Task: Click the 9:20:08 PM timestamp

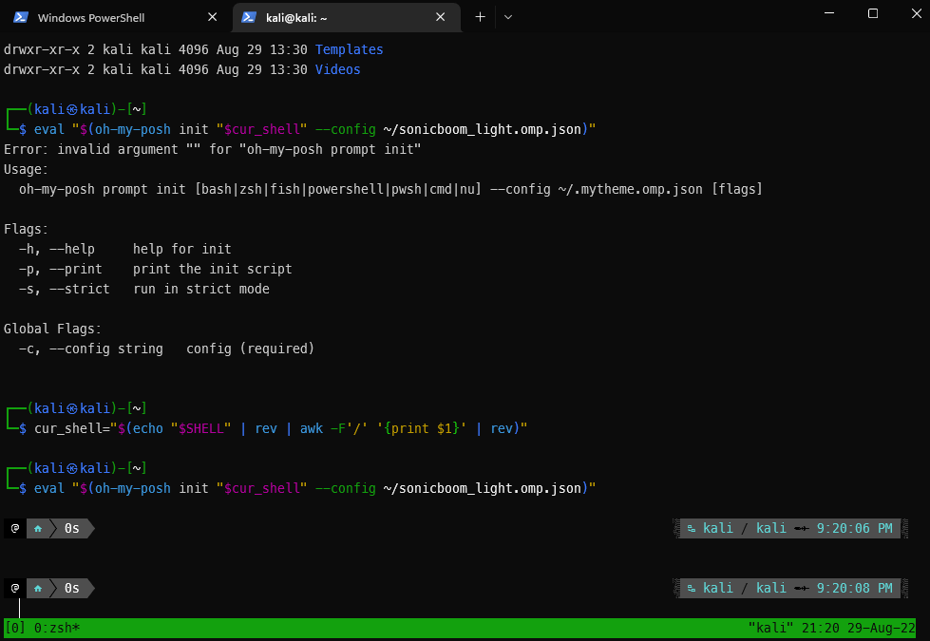Action: click(854, 588)
